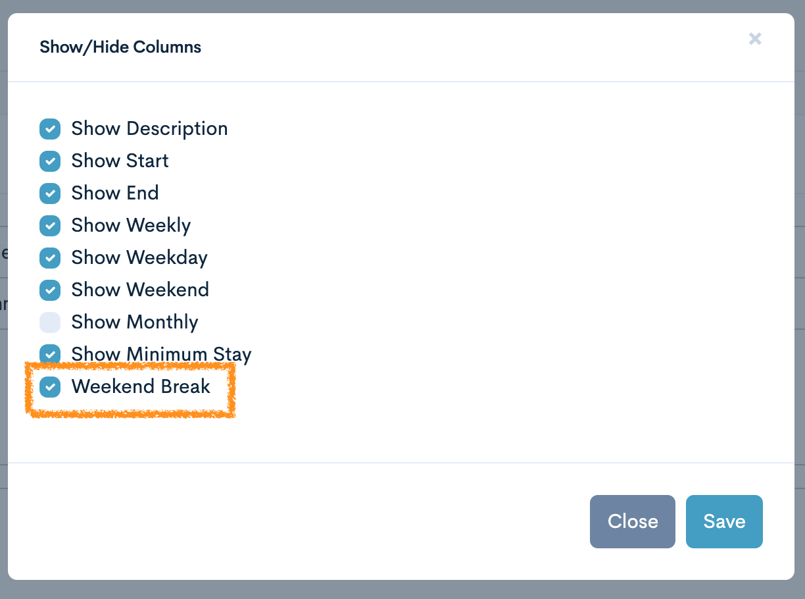Disable the Show End checkbox
The image size is (805, 599).
tap(50, 194)
